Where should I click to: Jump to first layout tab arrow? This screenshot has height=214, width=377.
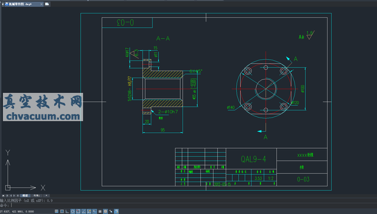coord(7,196)
